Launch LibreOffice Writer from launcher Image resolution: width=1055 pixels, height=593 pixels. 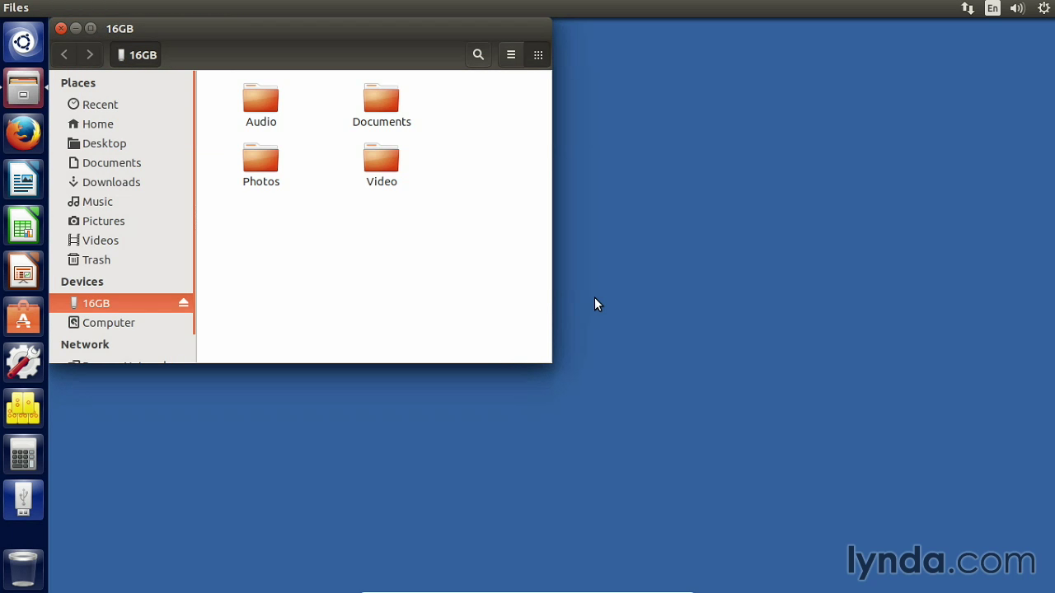click(23, 180)
